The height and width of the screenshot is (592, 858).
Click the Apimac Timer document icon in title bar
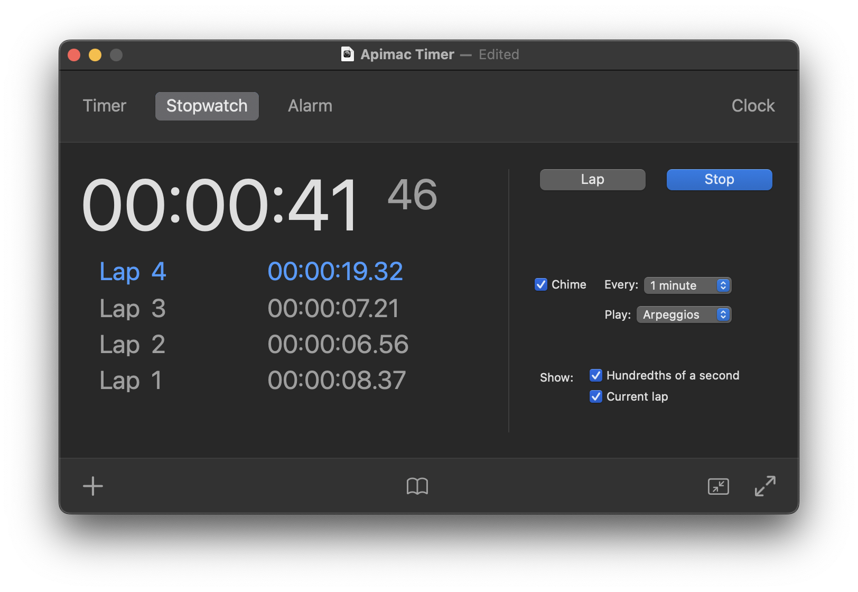tap(347, 54)
